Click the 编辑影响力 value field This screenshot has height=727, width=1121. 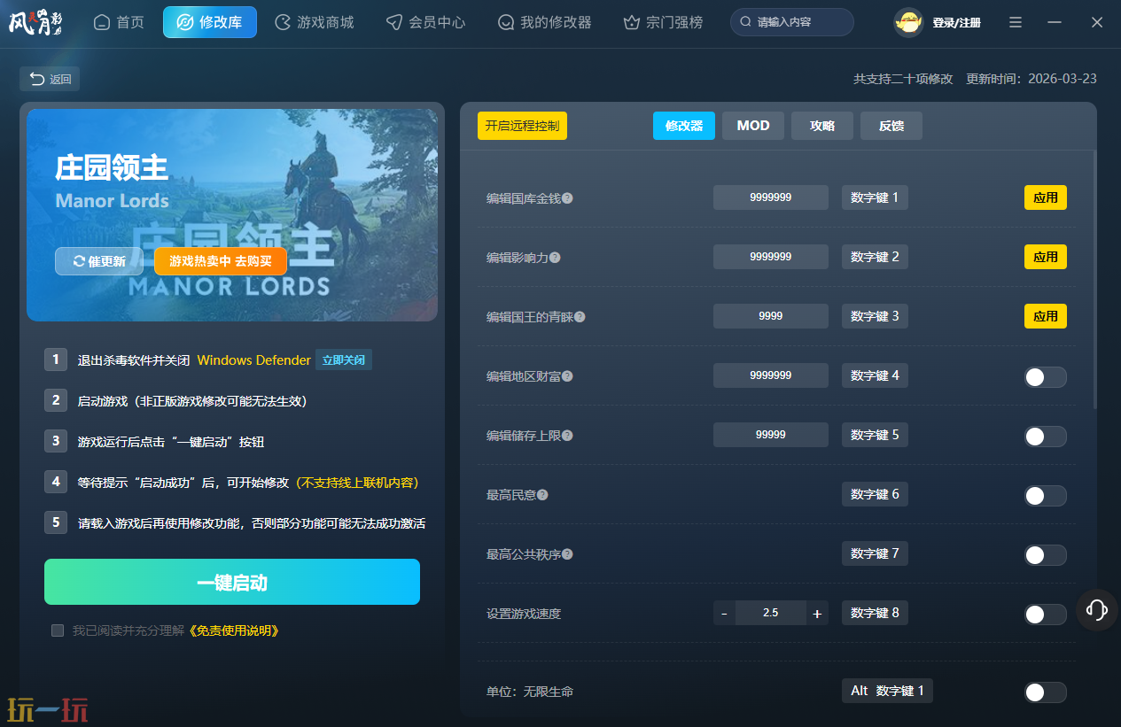coord(771,257)
